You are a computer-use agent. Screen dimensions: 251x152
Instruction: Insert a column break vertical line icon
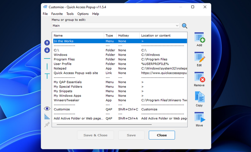[x=47, y=66]
